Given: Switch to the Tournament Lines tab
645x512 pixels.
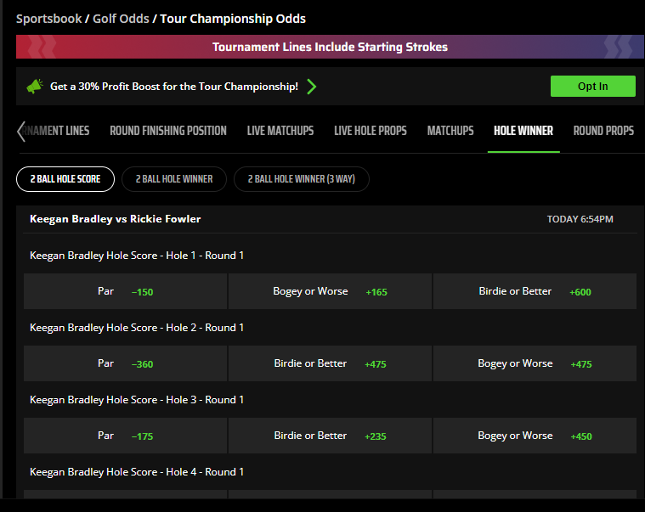Looking at the screenshot, I should 57,131.
